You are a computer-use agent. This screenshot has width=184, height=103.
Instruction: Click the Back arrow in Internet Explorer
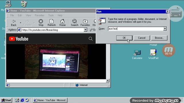14,23
